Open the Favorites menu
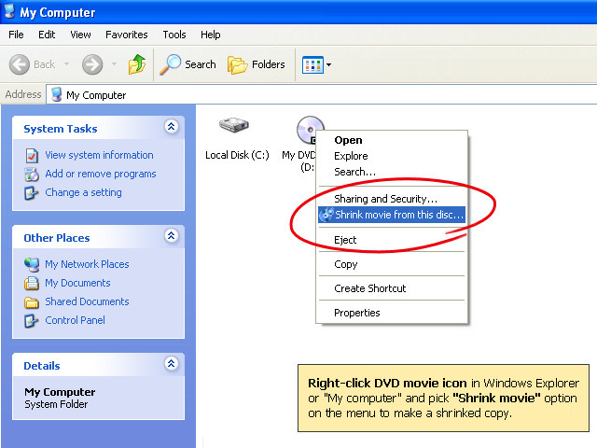 (127, 35)
